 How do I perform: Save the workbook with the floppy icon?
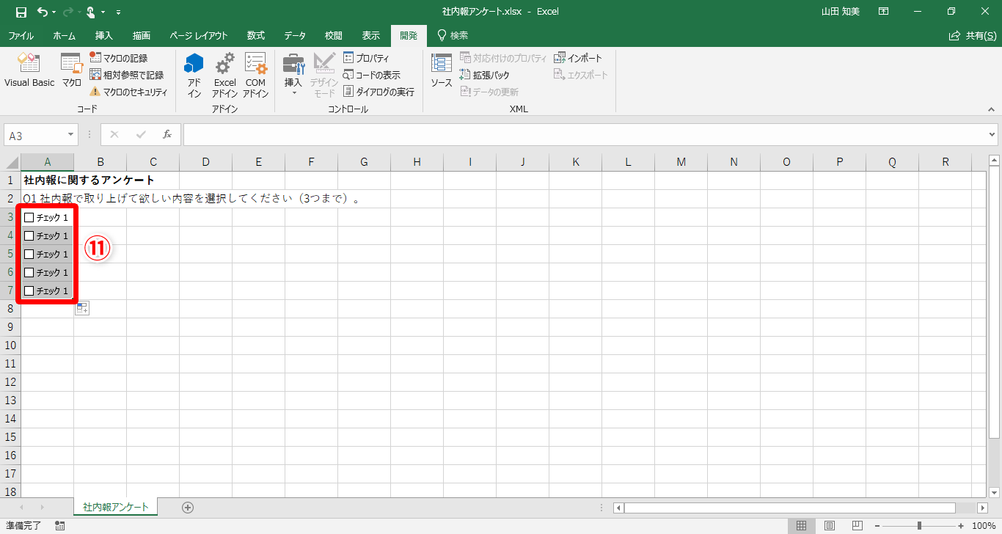click(x=21, y=12)
